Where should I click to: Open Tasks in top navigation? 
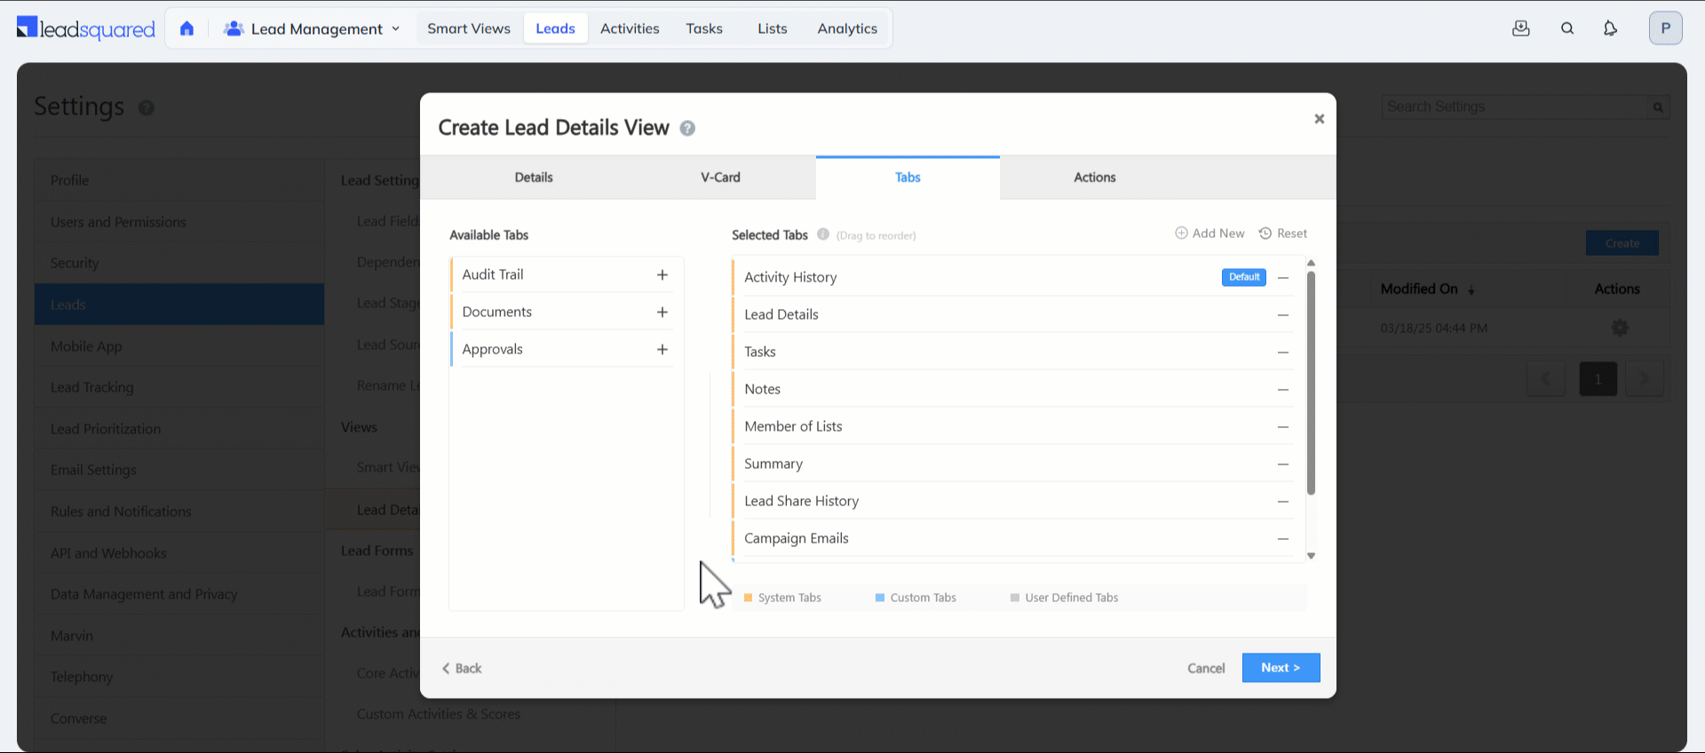tap(704, 28)
